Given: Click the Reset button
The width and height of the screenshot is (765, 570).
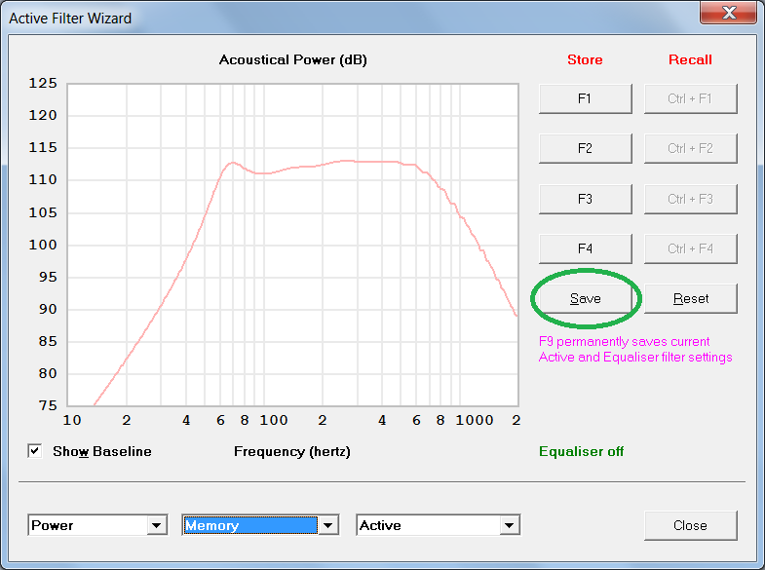Looking at the screenshot, I should (x=690, y=298).
